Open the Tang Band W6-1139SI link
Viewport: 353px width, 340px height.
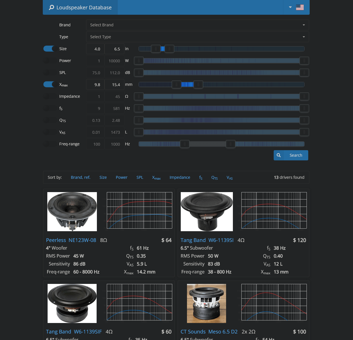(207, 240)
